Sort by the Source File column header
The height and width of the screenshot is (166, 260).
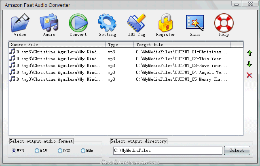[x=57, y=44]
